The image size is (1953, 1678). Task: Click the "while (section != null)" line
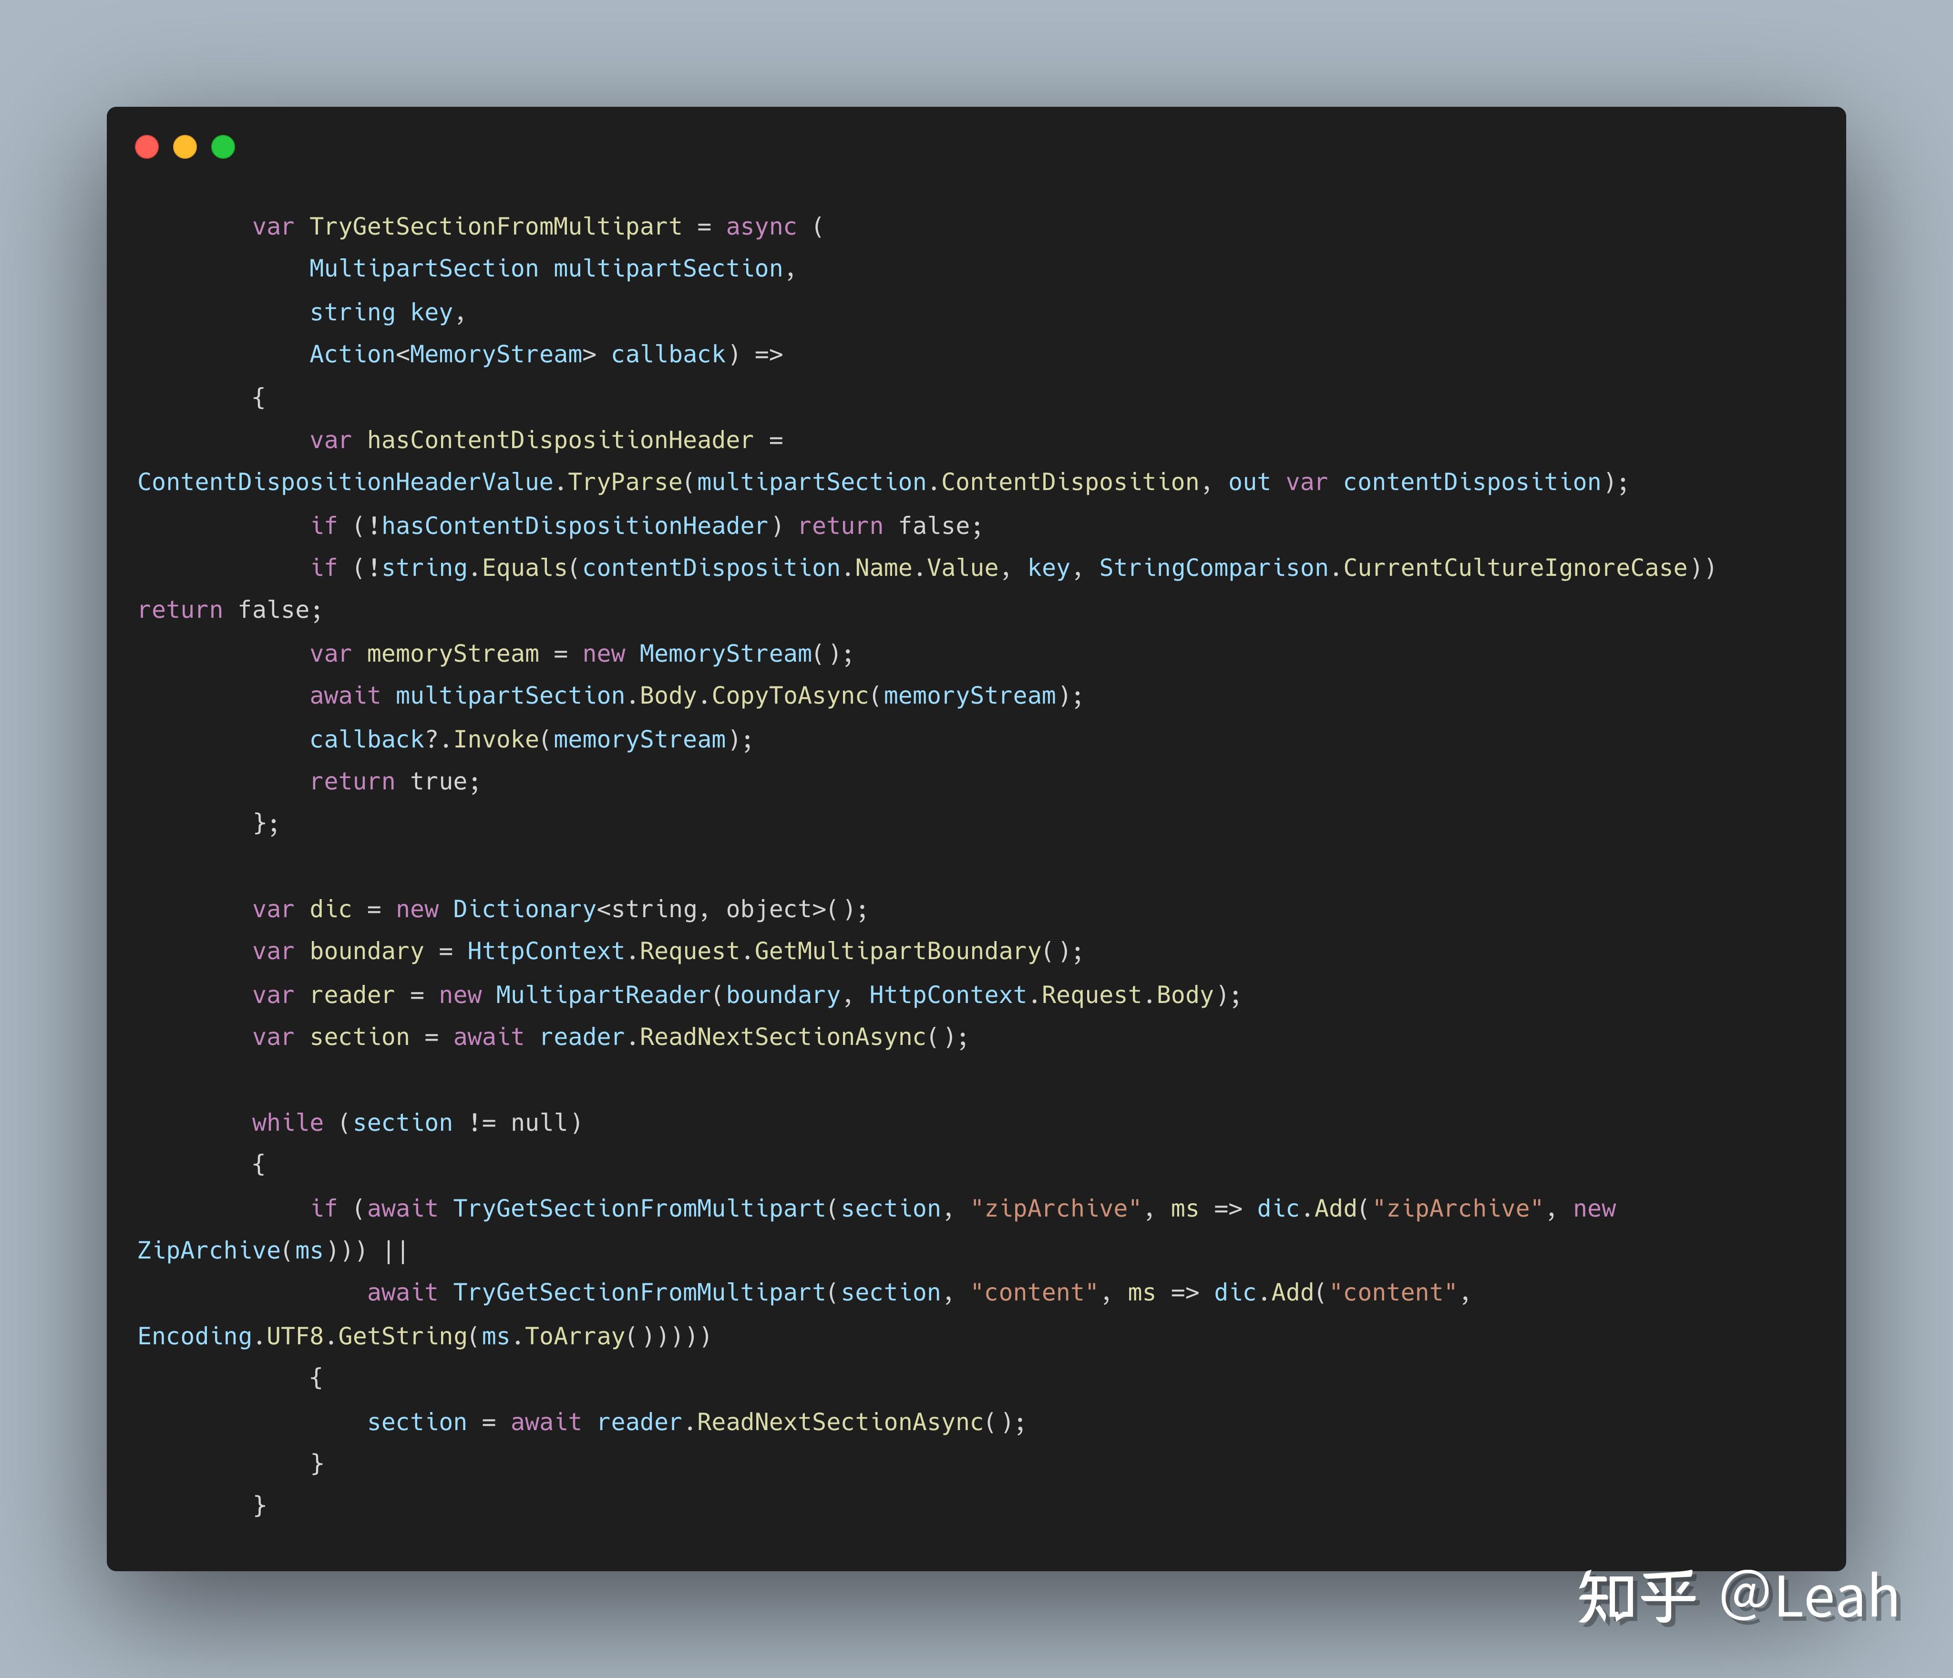coord(417,1123)
